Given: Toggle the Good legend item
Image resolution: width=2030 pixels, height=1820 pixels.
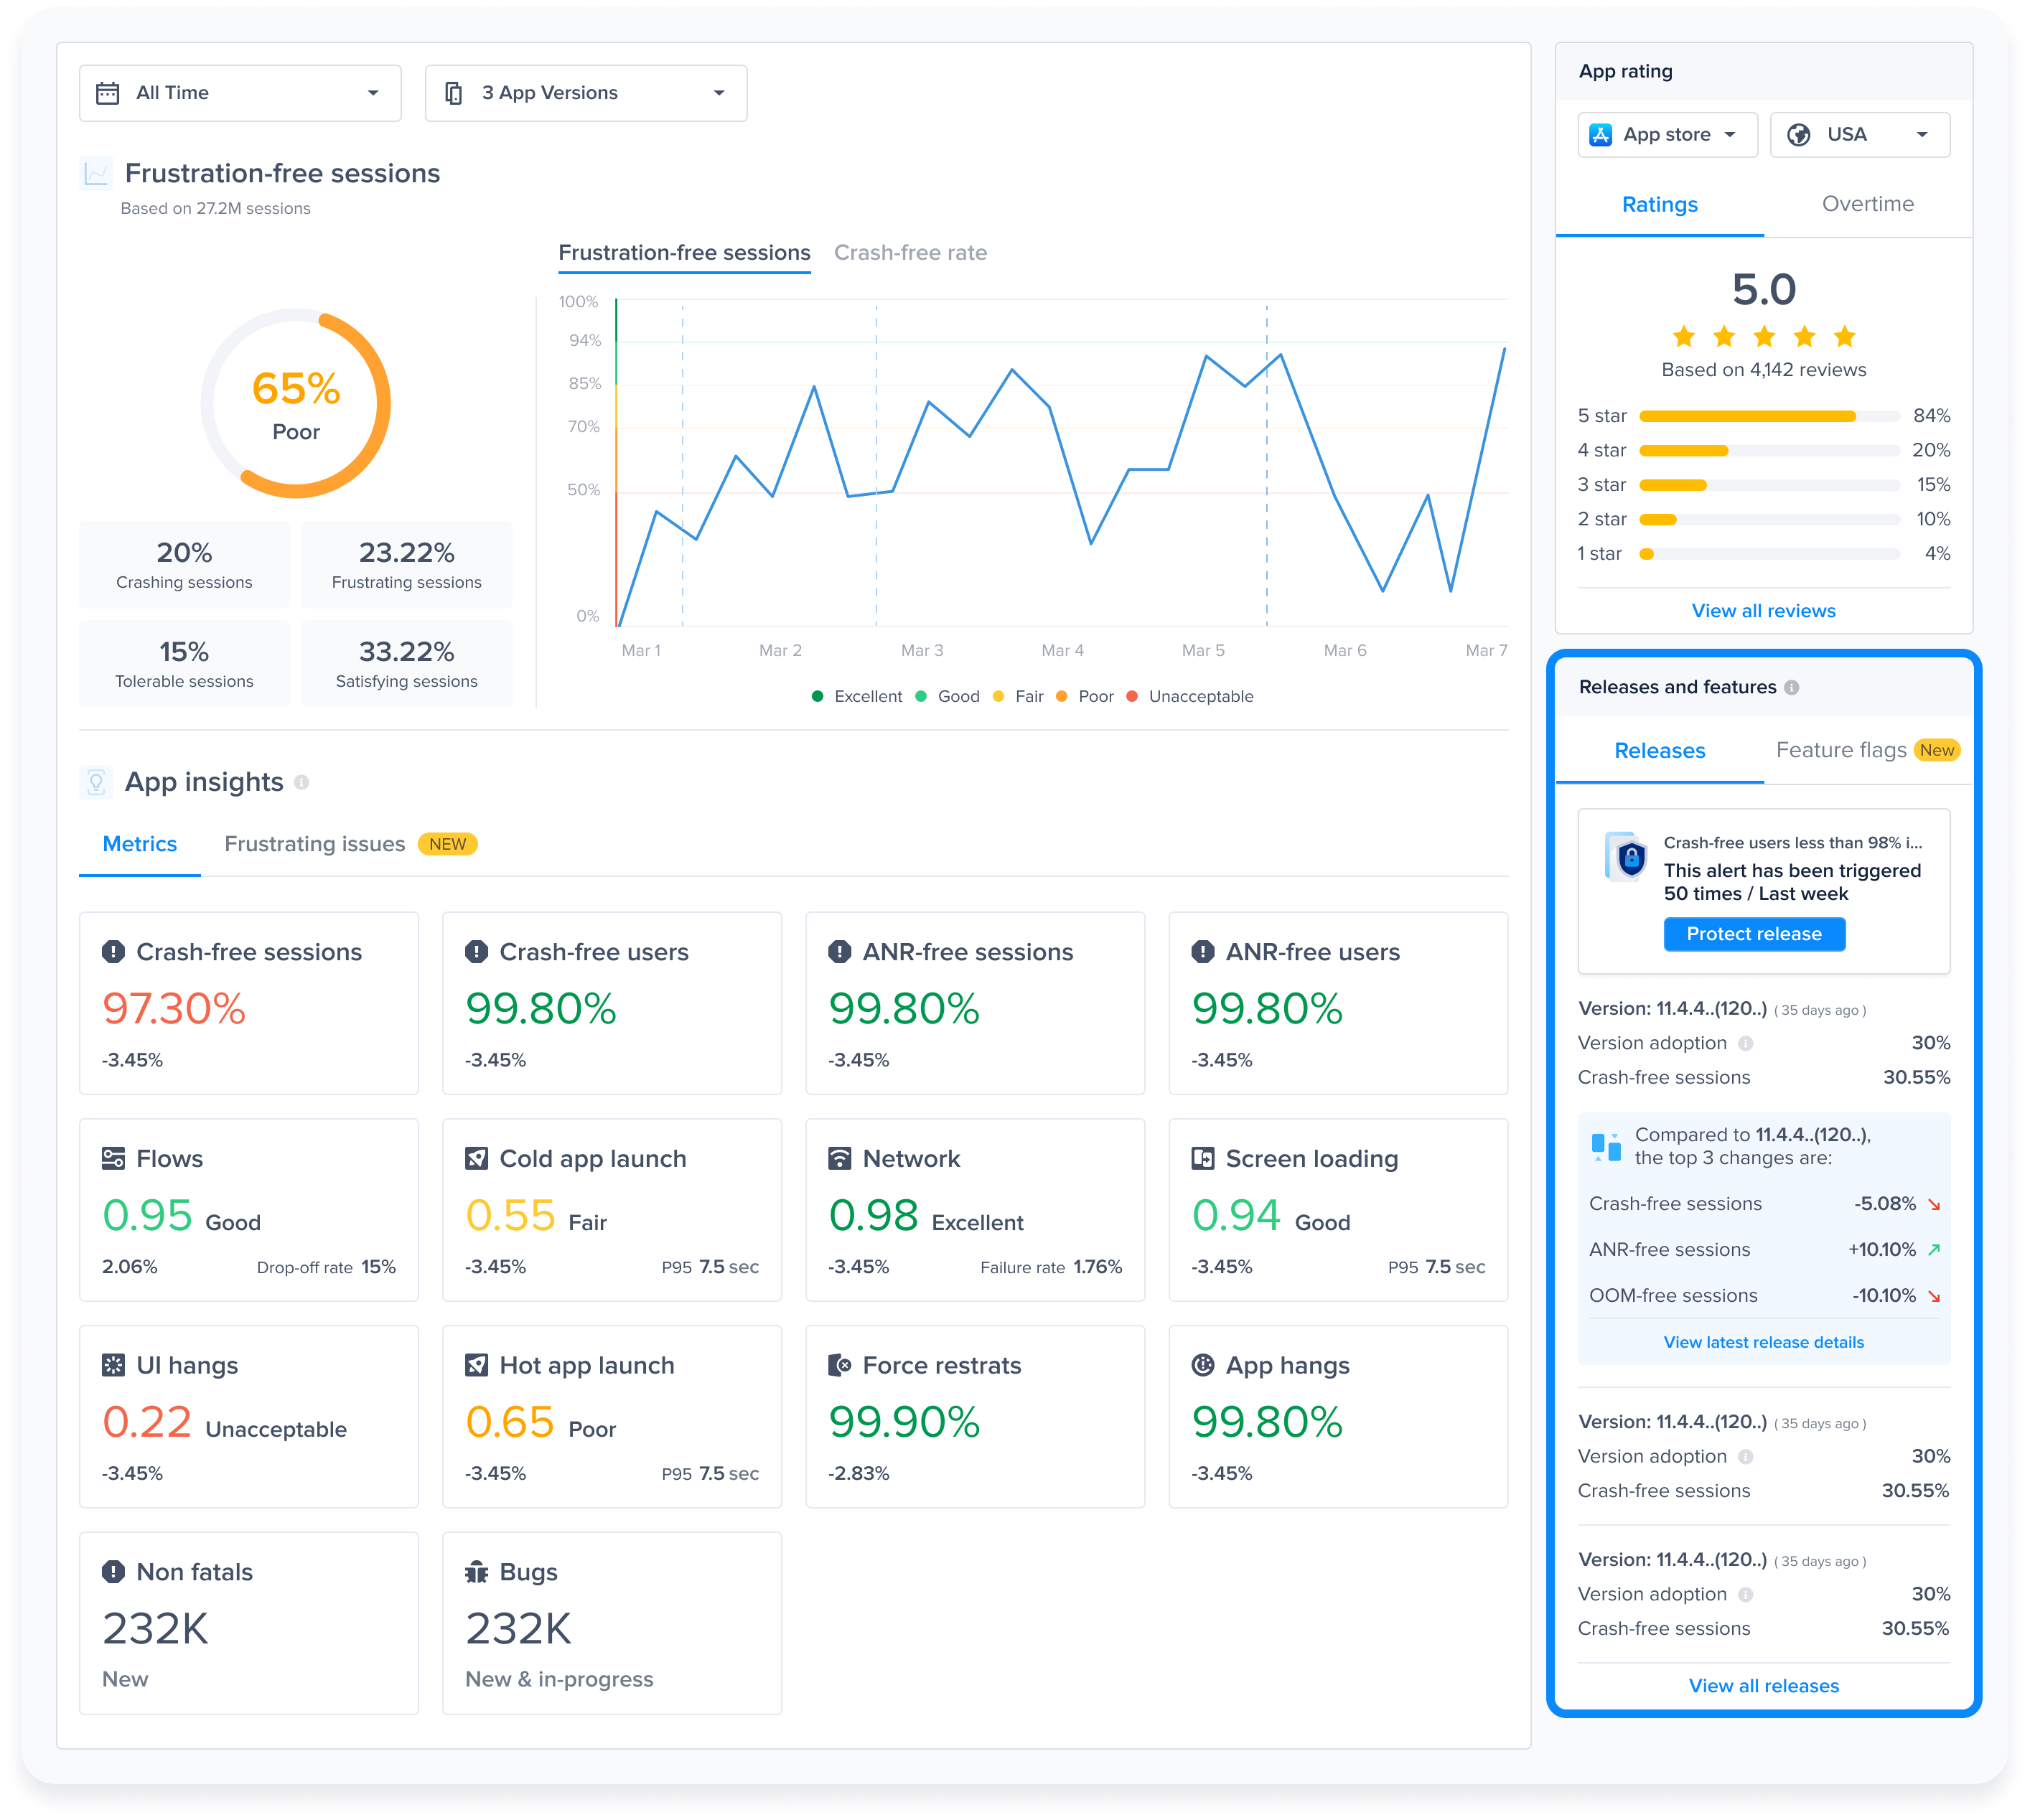Looking at the screenshot, I should point(947,696).
